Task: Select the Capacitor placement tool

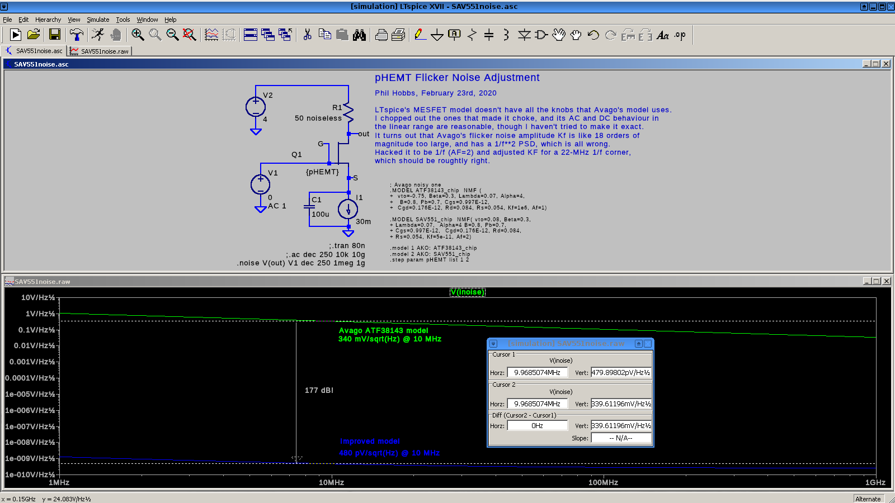Action: (x=489, y=35)
